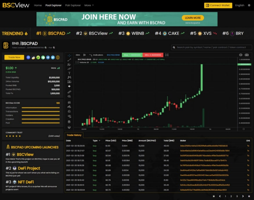Select the Trade history tab

click(x=74, y=135)
